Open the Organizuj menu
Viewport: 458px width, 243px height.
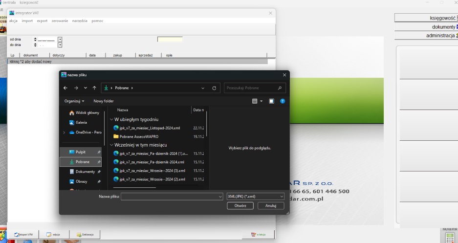[74, 101]
